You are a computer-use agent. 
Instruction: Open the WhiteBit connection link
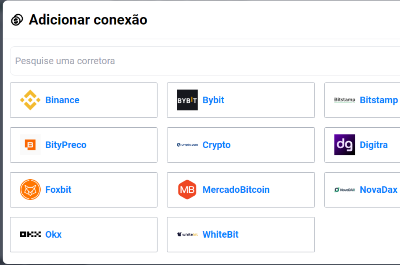point(220,234)
